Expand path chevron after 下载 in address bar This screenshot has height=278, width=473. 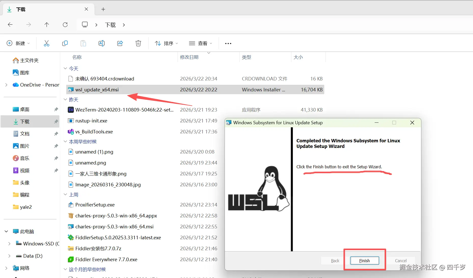(124, 25)
